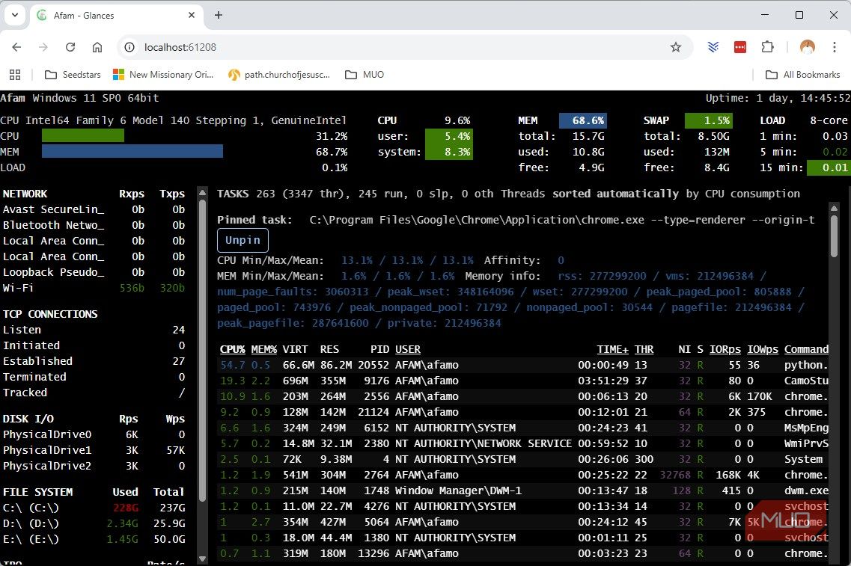Open the Seedstars bookmark folder
Image resolution: width=851 pixels, height=566 pixels.
point(73,75)
